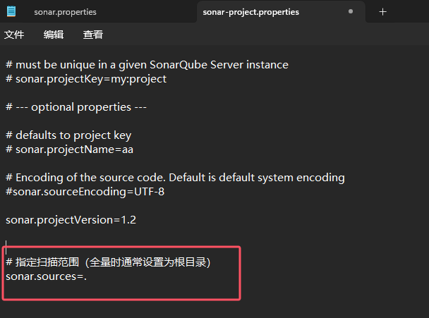Click empty line below sonar.sources

[x=121, y=291]
